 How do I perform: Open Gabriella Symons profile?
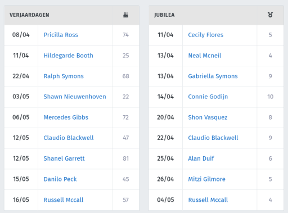(213, 76)
